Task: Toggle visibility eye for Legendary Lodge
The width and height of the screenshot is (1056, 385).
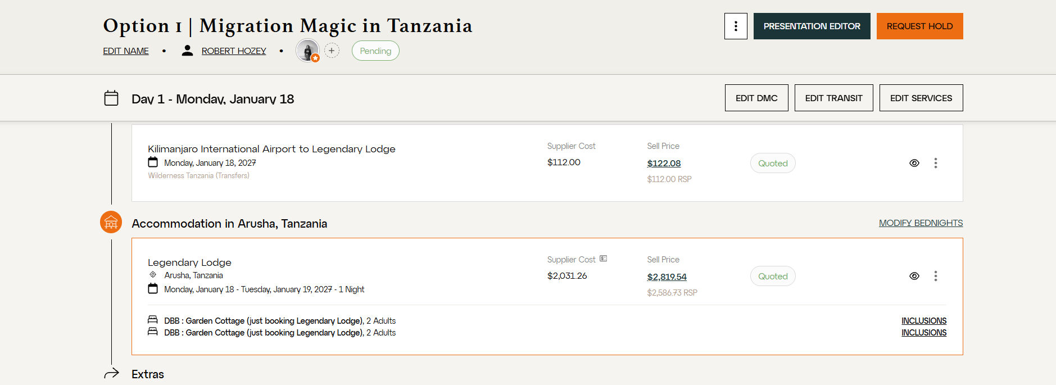Action: (x=914, y=276)
